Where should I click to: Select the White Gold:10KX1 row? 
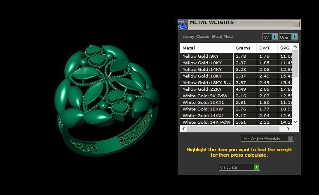236,102
